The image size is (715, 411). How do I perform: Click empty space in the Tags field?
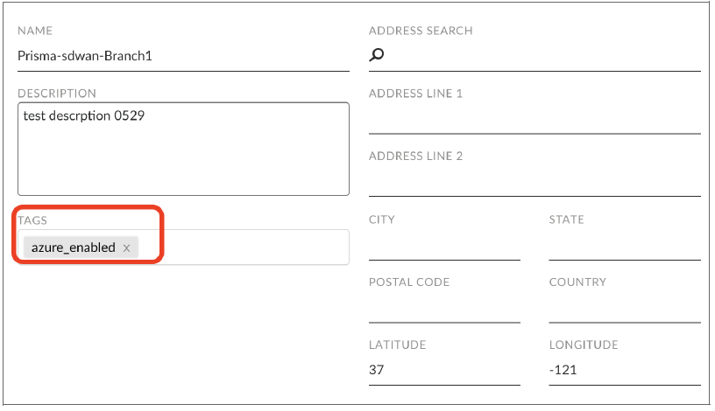point(245,247)
